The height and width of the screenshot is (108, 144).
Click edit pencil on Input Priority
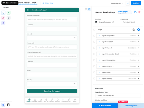click(100, 79)
